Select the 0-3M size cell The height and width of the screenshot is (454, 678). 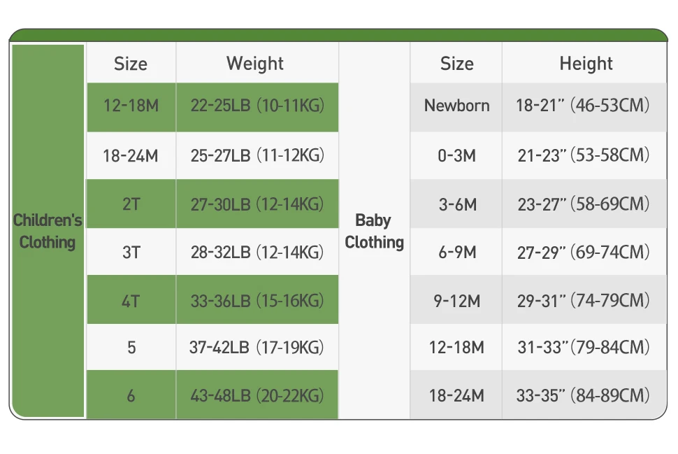click(456, 155)
